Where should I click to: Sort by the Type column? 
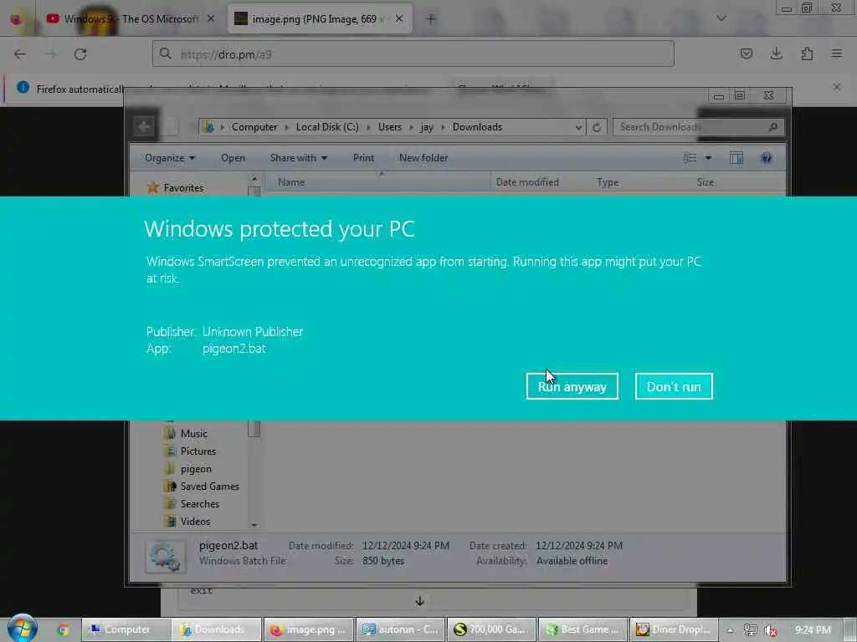click(x=608, y=182)
